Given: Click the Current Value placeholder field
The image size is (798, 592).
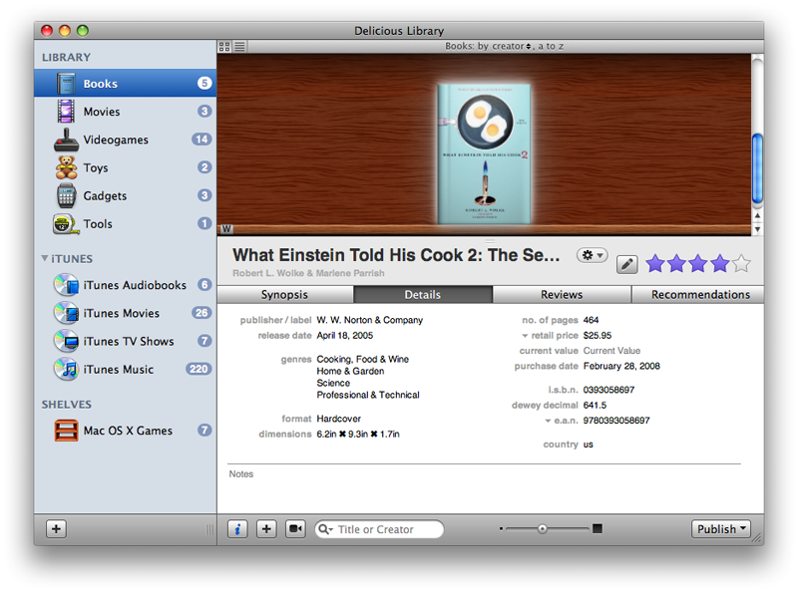Looking at the screenshot, I should pyautogui.click(x=611, y=351).
